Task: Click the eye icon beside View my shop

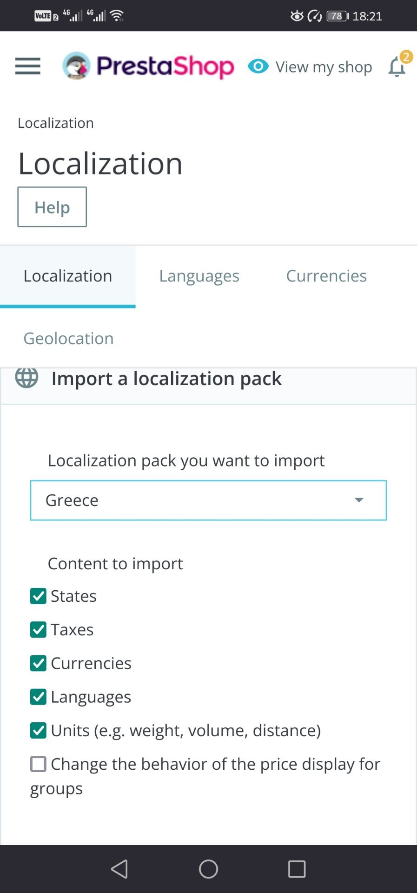Action: pos(258,67)
